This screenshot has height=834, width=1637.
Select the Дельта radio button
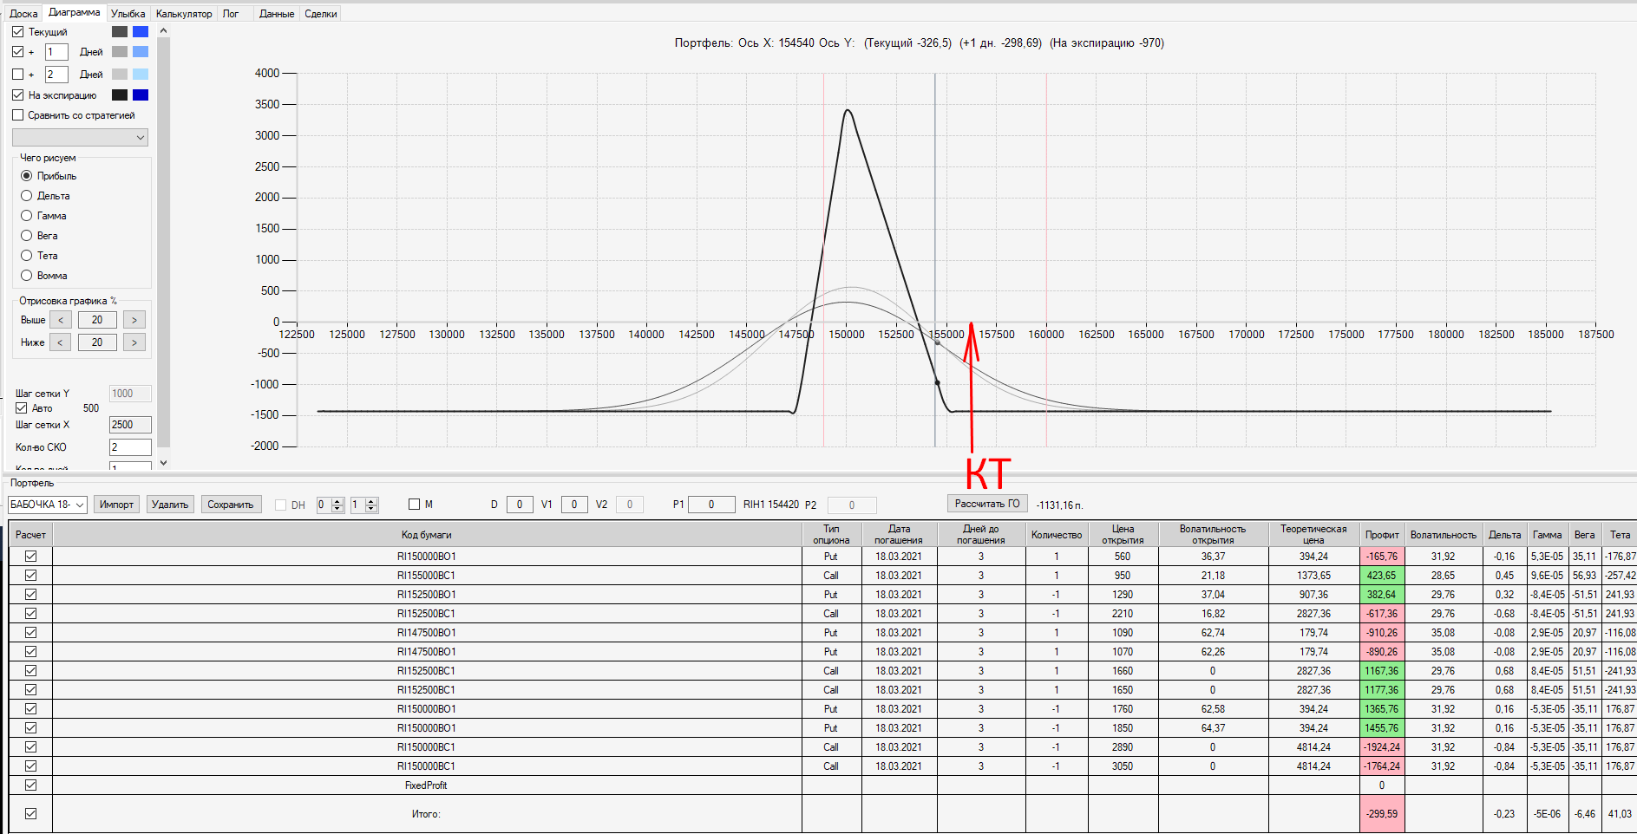[x=27, y=196]
